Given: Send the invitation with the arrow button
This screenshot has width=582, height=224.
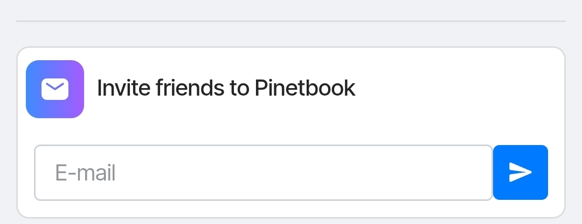Looking at the screenshot, I should (x=520, y=172).
